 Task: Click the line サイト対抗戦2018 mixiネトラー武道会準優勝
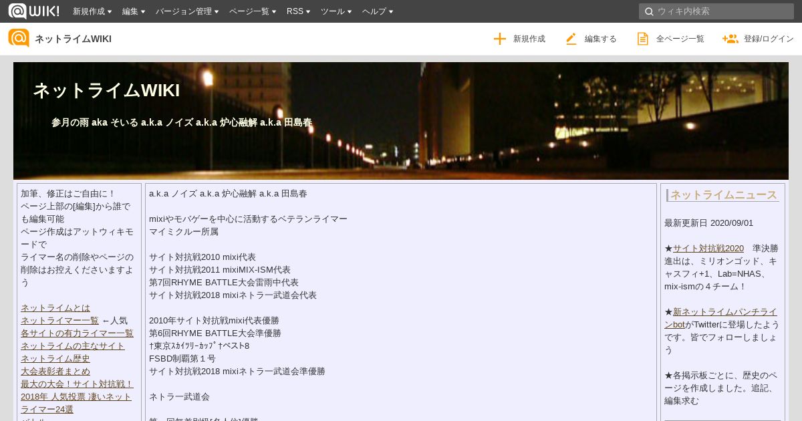click(237, 372)
